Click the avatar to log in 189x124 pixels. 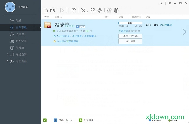10,7
